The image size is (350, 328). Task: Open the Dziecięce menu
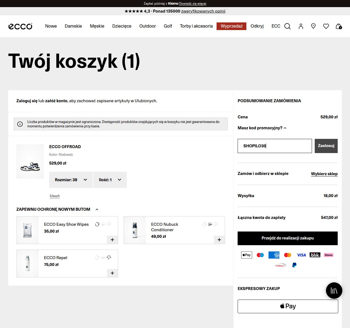(122, 26)
